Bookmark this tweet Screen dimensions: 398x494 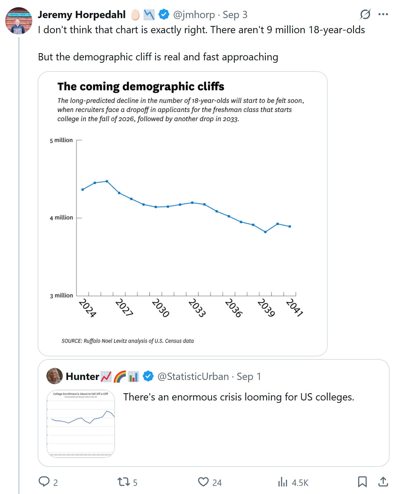pos(362,482)
